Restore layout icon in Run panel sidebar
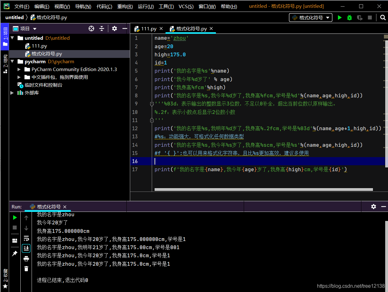 (x=15, y=240)
